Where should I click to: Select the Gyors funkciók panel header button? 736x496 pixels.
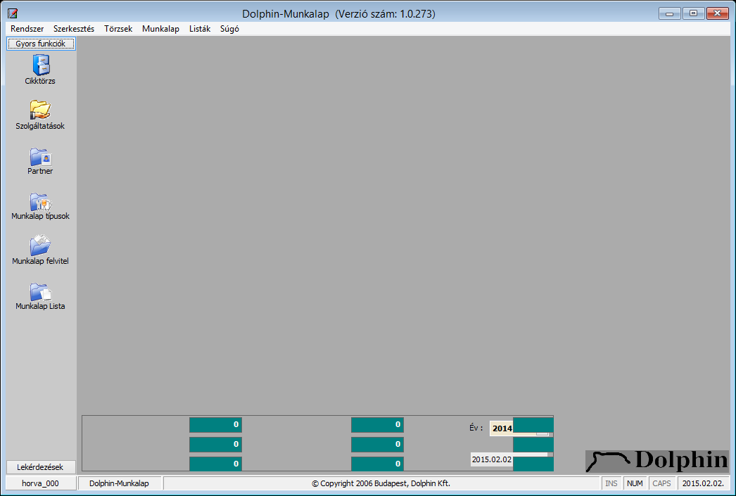(41, 44)
